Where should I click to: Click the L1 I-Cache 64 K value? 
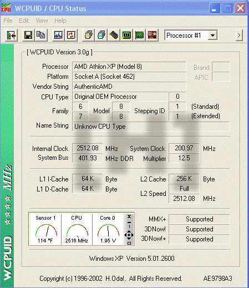88,179
